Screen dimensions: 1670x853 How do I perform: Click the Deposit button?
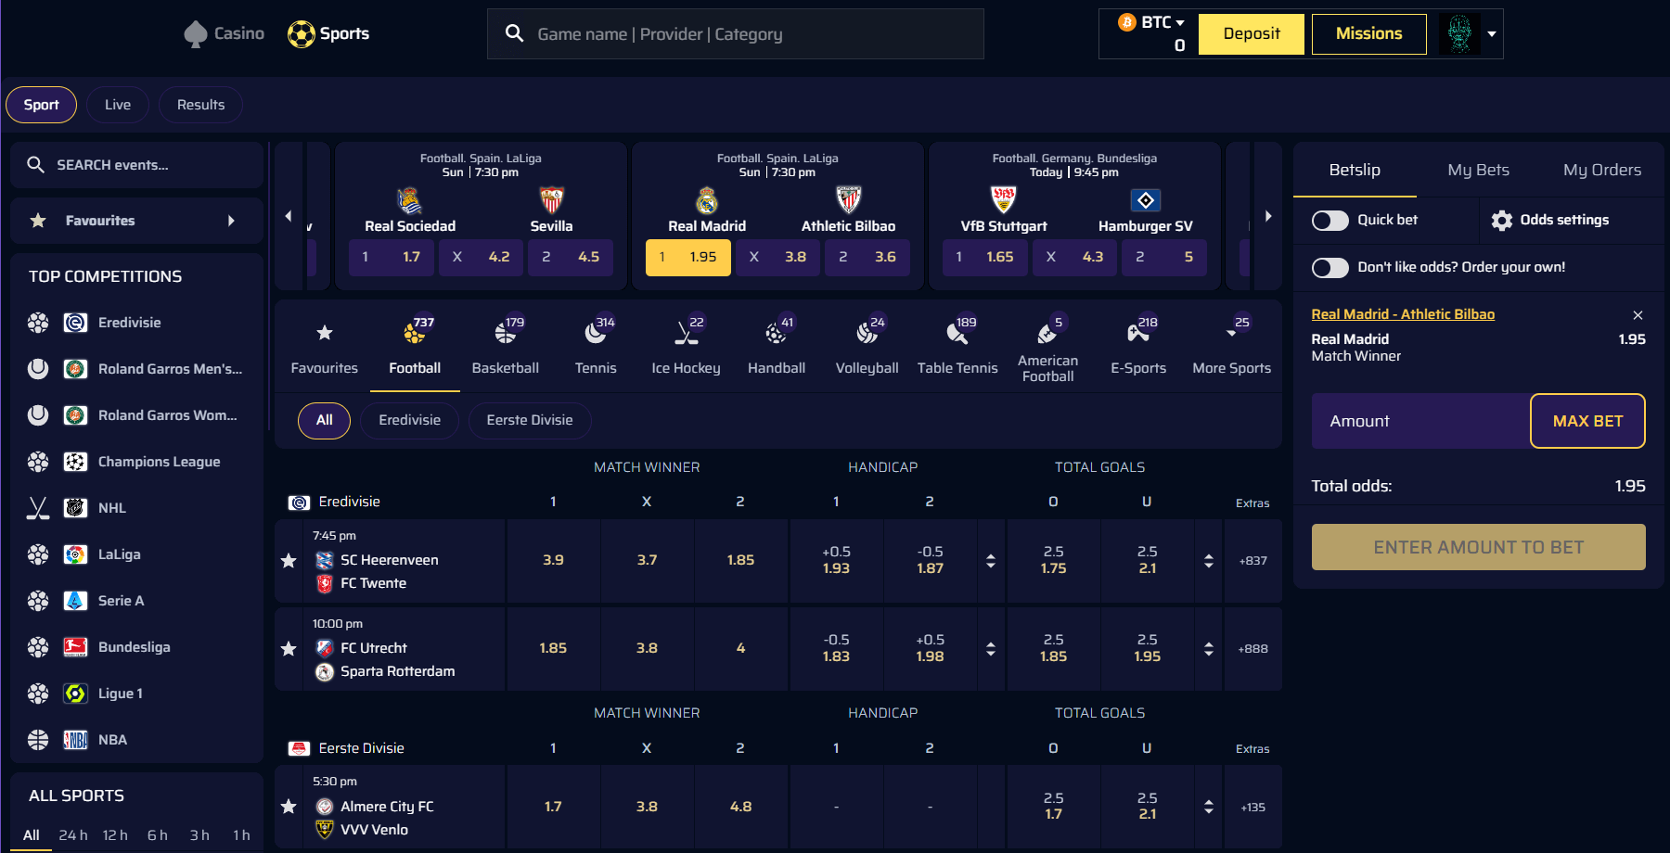1251,32
